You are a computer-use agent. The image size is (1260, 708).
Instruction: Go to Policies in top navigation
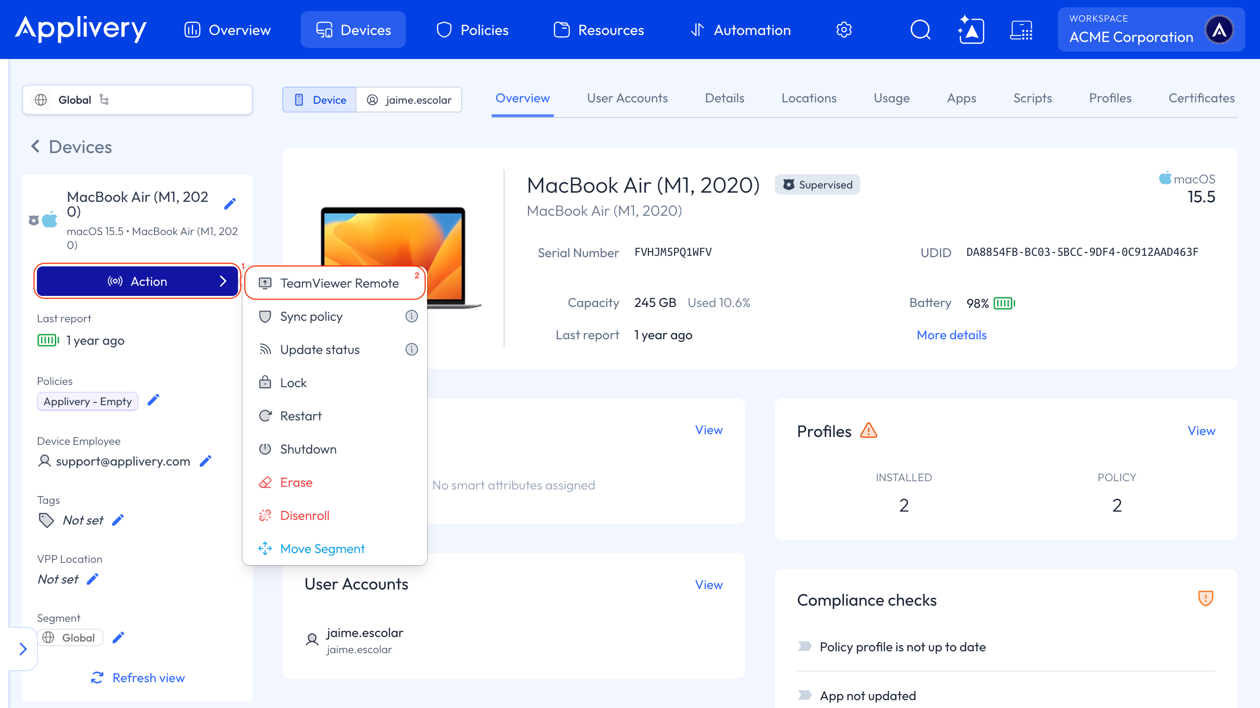point(472,30)
